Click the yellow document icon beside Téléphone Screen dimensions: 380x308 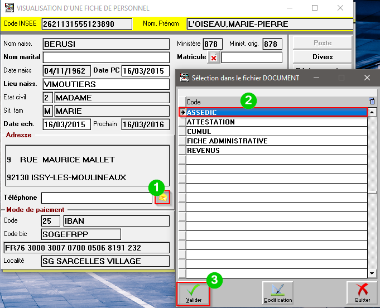pyautogui.click(x=162, y=198)
